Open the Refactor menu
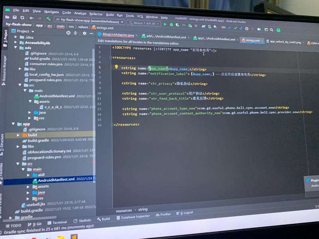This screenshot has height=239, width=319. pos(96,14)
